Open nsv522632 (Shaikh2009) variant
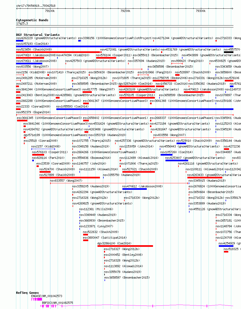Viewport: 241px width, 309px height. pyautogui.click(x=101, y=232)
